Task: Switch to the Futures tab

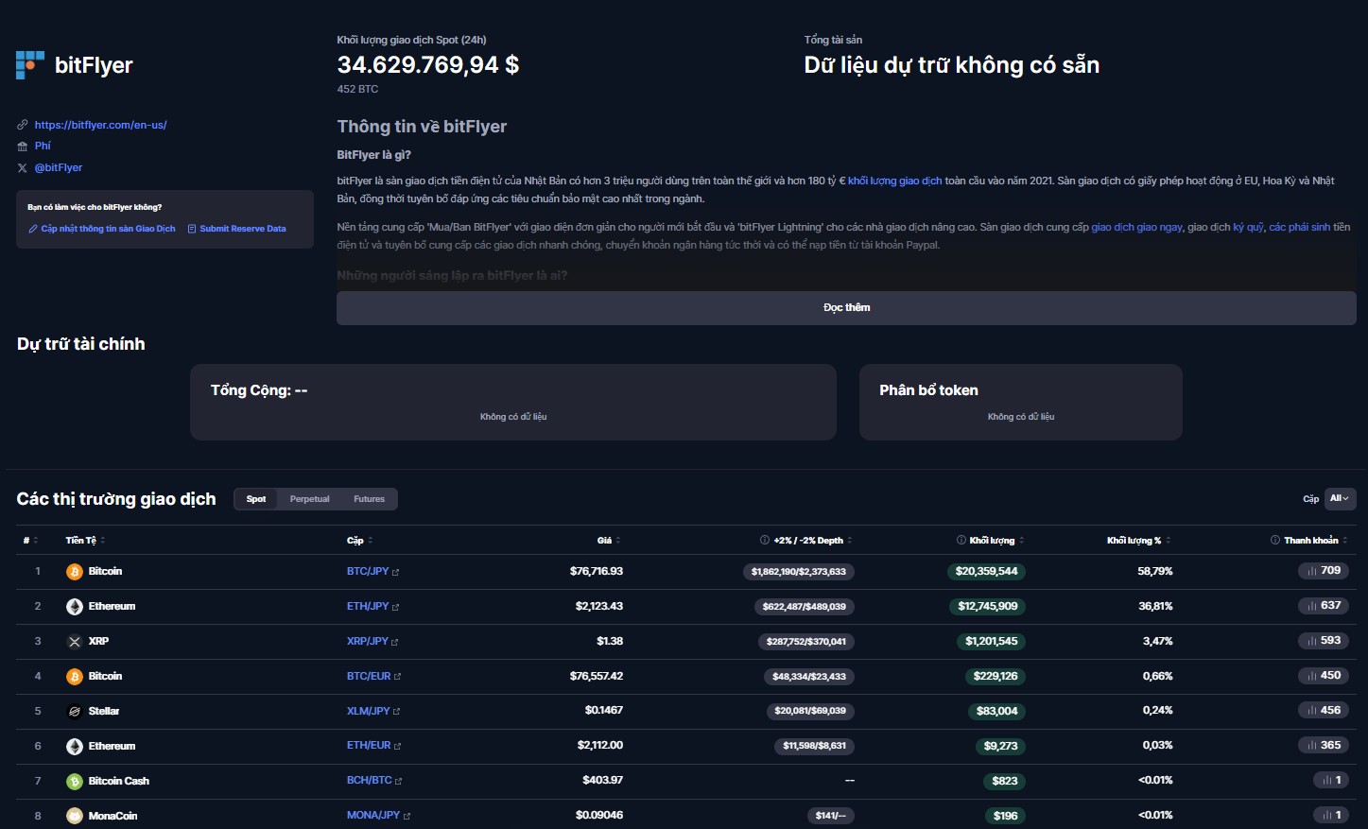Action: click(x=370, y=499)
